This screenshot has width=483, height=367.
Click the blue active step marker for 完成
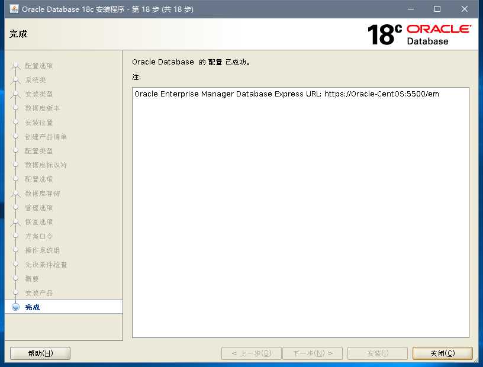(15, 307)
